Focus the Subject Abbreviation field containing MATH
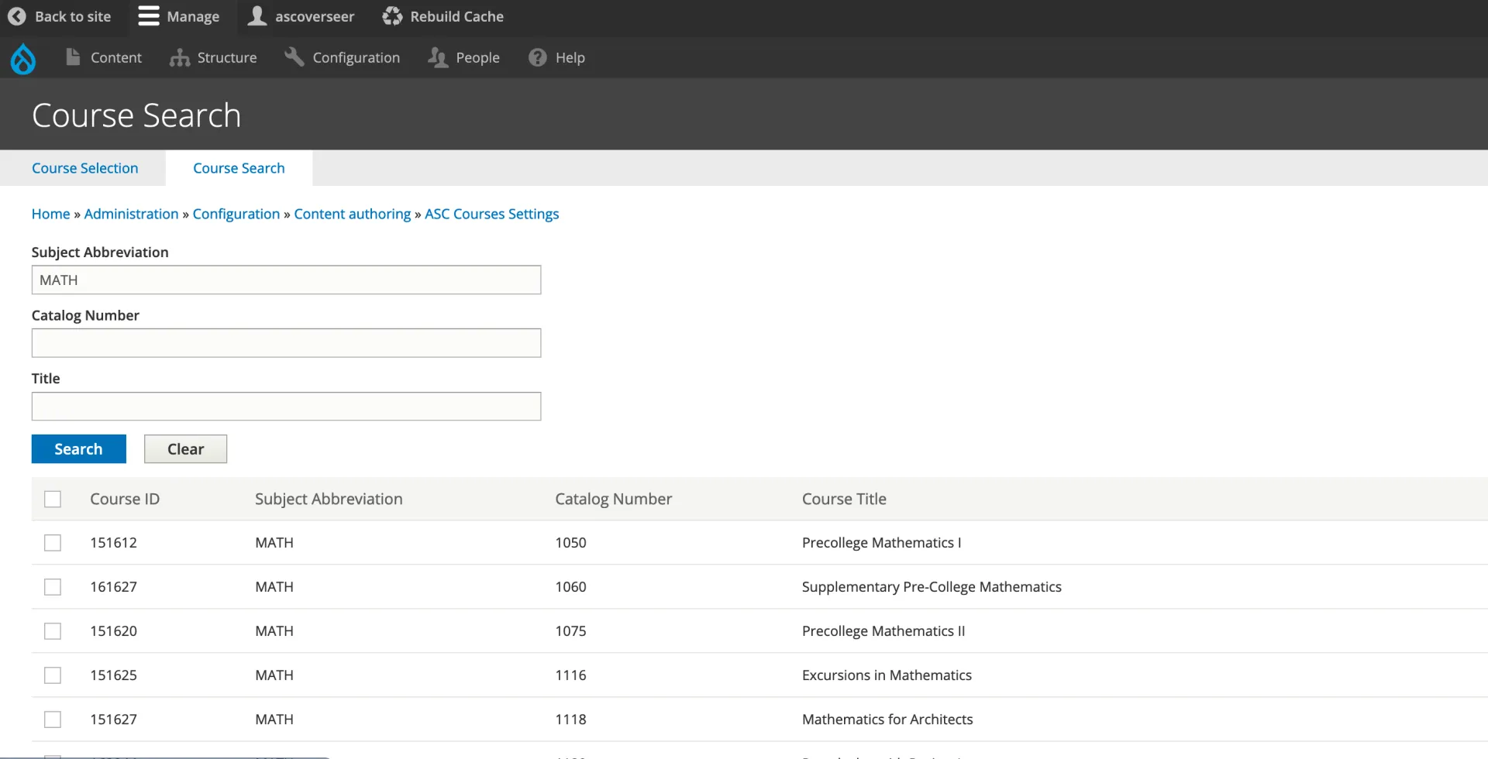This screenshot has width=1488, height=759. 286,280
